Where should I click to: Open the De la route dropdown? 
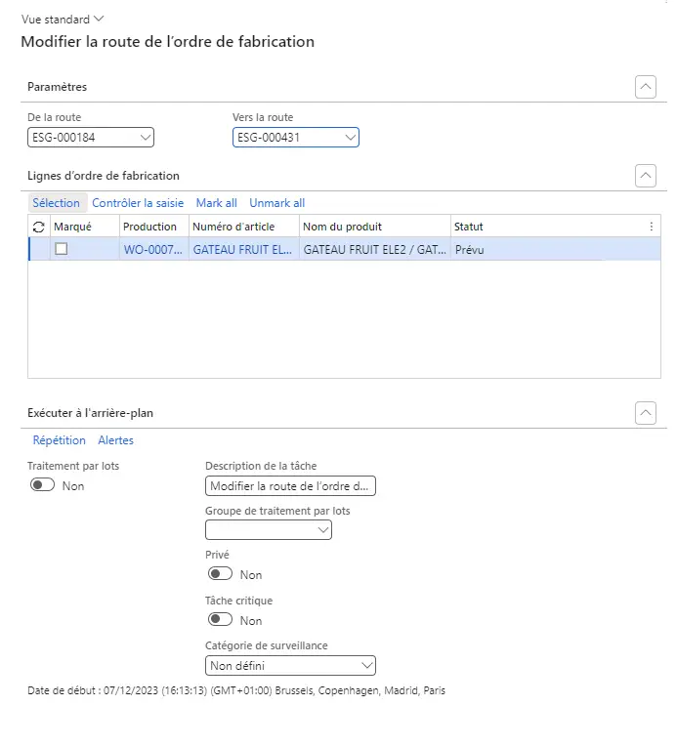(146, 138)
